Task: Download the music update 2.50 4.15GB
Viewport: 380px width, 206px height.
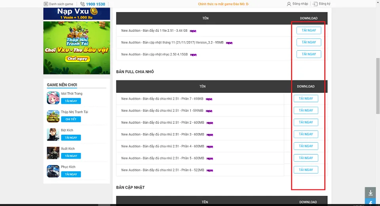Action: [x=309, y=54]
